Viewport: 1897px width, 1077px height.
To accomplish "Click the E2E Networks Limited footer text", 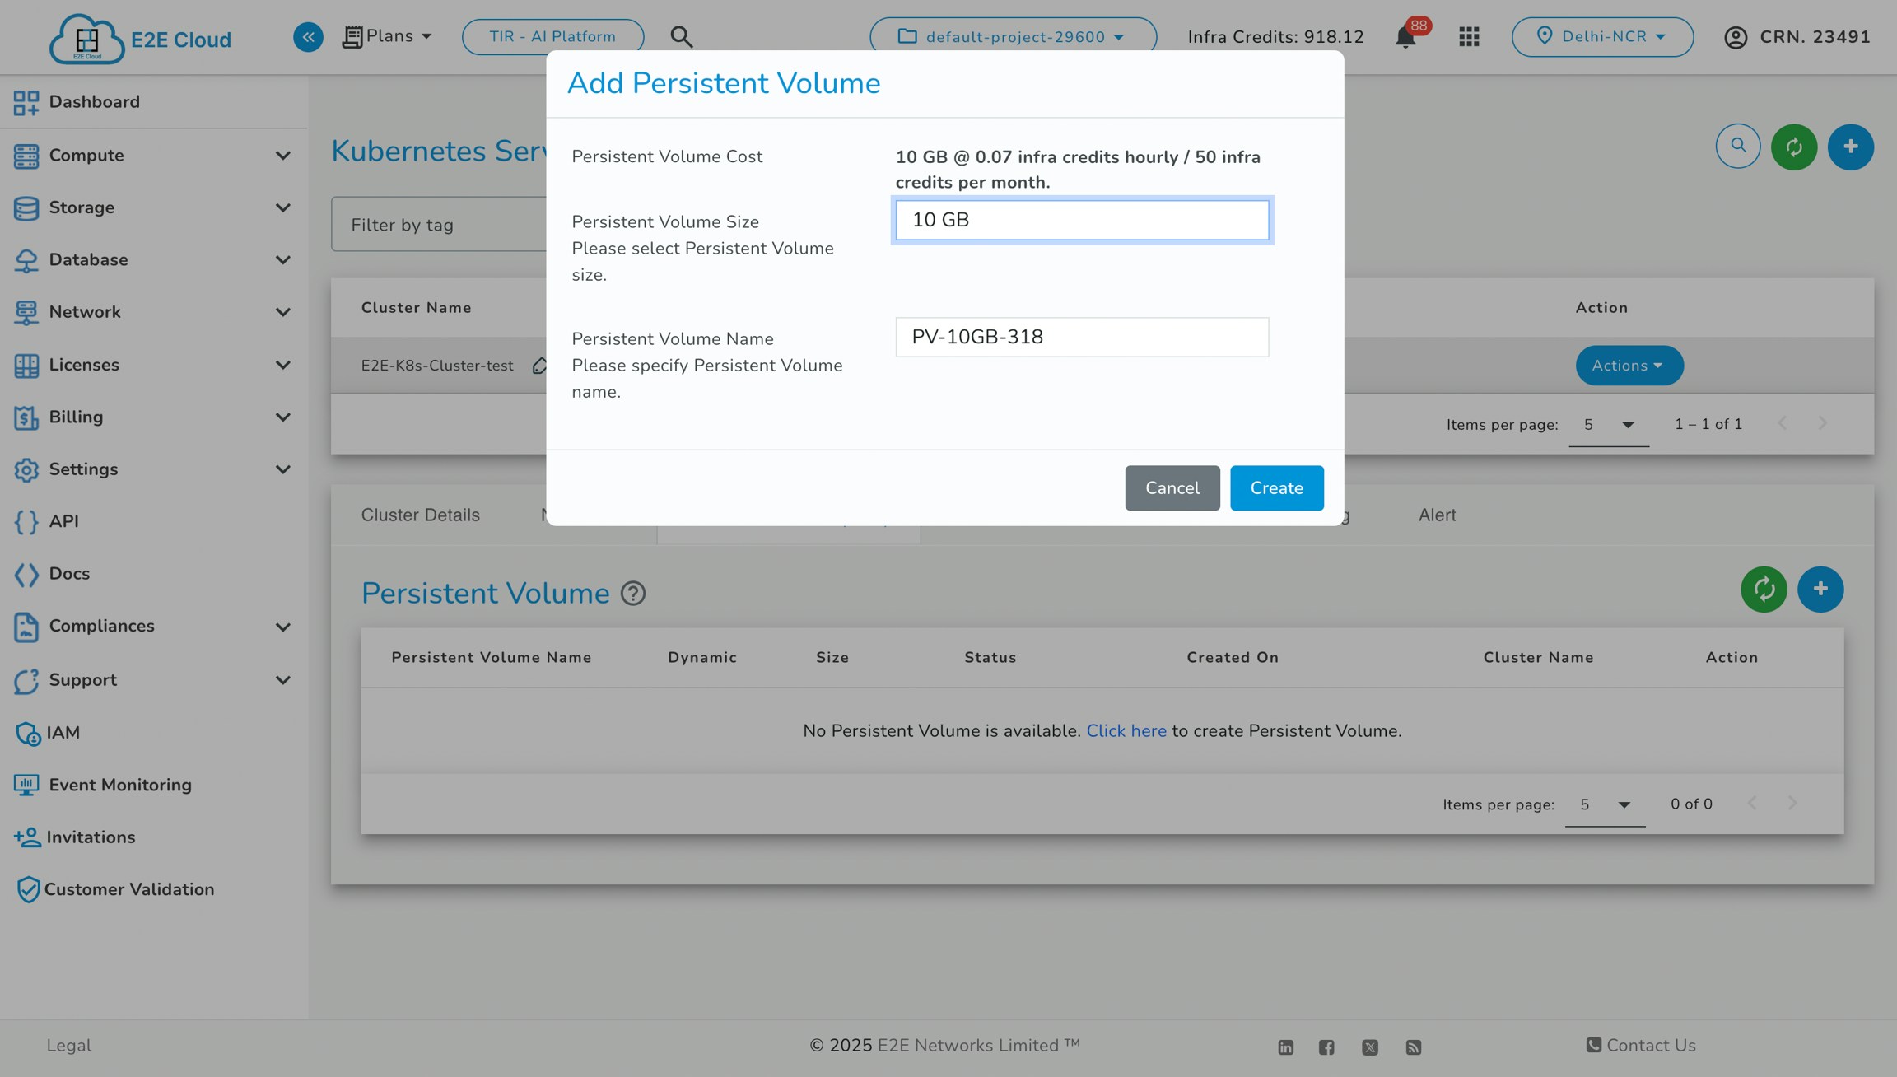I will [978, 1046].
